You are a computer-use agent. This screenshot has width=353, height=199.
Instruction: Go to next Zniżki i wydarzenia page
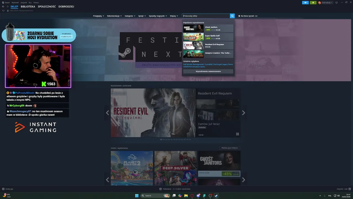pos(244,180)
